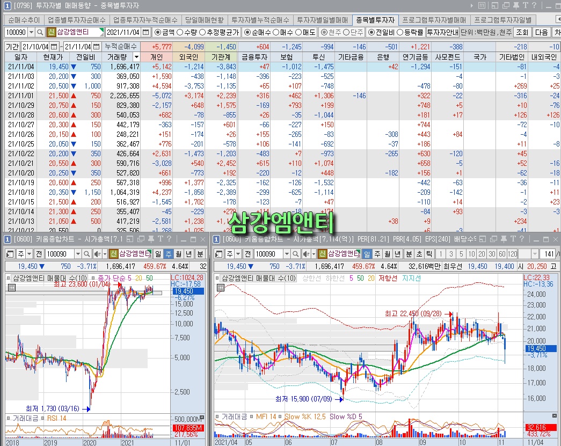Viewport: 561px width, 446px height.
Task: Click the help question mark in window 0796 title bar
Action: click(534, 5)
